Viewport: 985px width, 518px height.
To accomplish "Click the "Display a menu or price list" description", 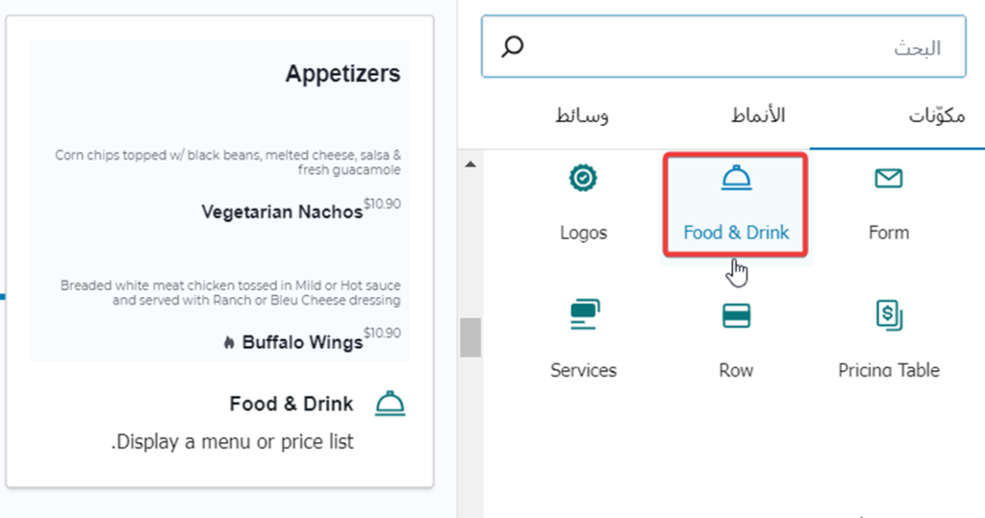I will pyautogui.click(x=233, y=442).
